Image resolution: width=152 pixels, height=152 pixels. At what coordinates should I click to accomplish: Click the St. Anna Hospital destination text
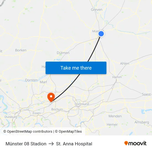coord(74,144)
